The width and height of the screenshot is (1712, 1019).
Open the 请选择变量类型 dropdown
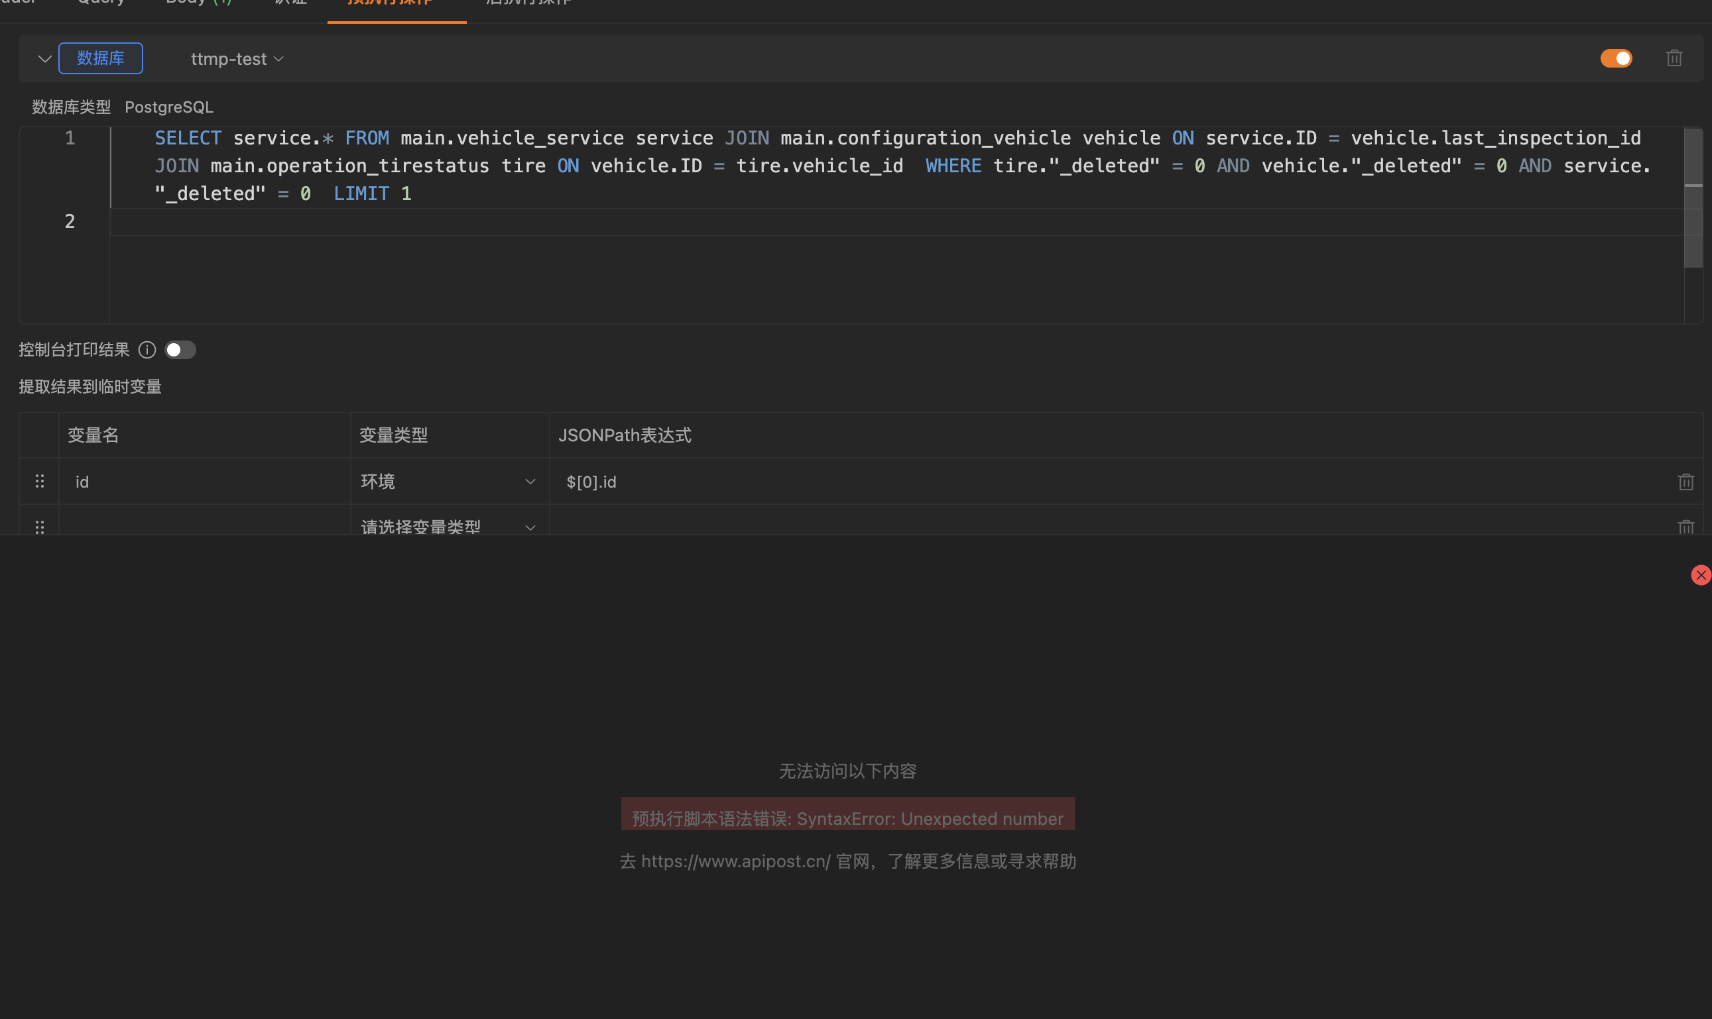(450, 527)
